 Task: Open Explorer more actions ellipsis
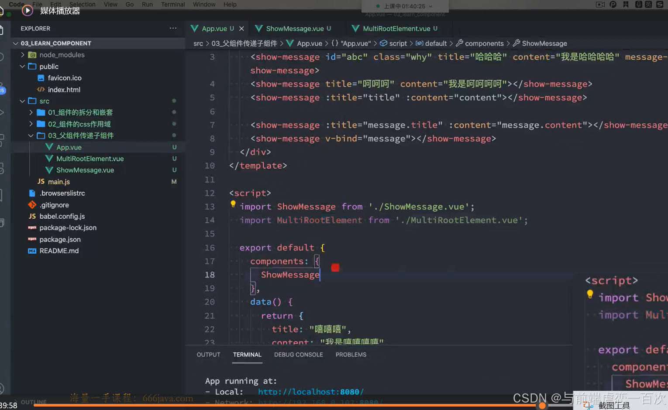coord(173,28)
